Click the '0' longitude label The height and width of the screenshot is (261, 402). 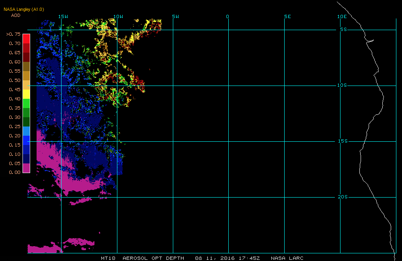click(228, 16)
